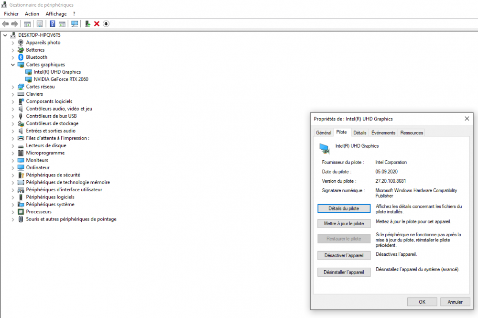
Task: Click the Lecteurs de disque drive icon
Action: 21,146
